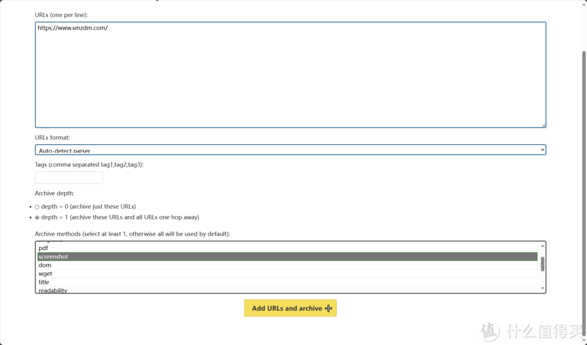Select the depth = 0 radio button
The width and height of the screenshot is (587, 345).
point(37,207)
